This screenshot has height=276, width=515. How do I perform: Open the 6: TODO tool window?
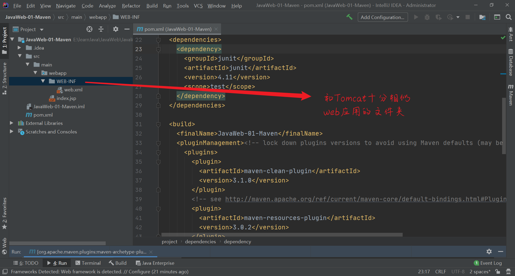(26, 263)
